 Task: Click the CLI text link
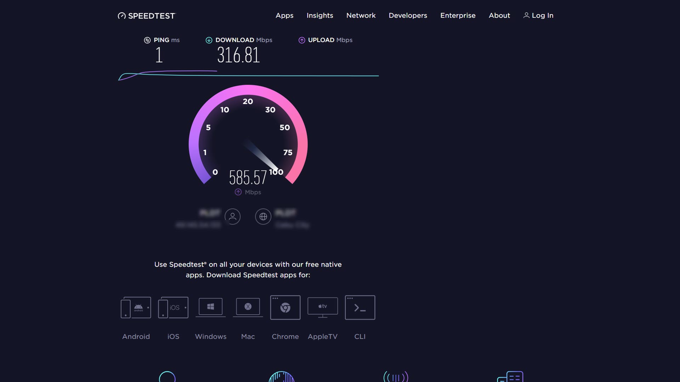pos(360,337)
